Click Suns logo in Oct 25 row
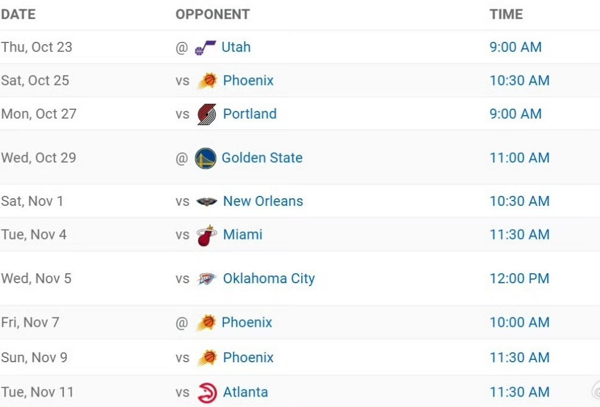600x407 pixels. (207, 81)
